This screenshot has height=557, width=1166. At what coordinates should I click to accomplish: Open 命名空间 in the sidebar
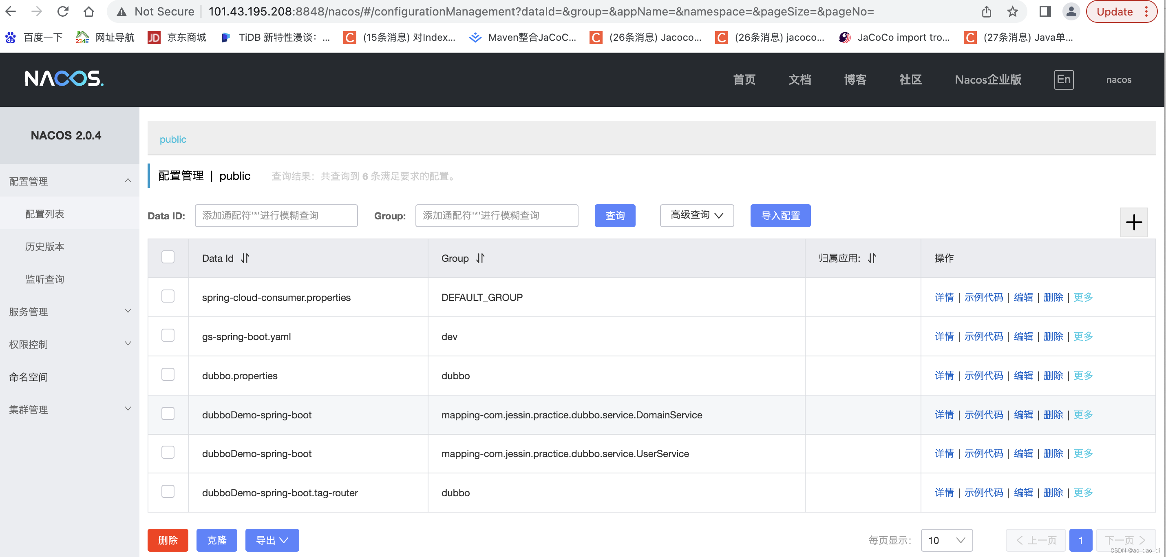pyautogui.click(x=29, y=377)
